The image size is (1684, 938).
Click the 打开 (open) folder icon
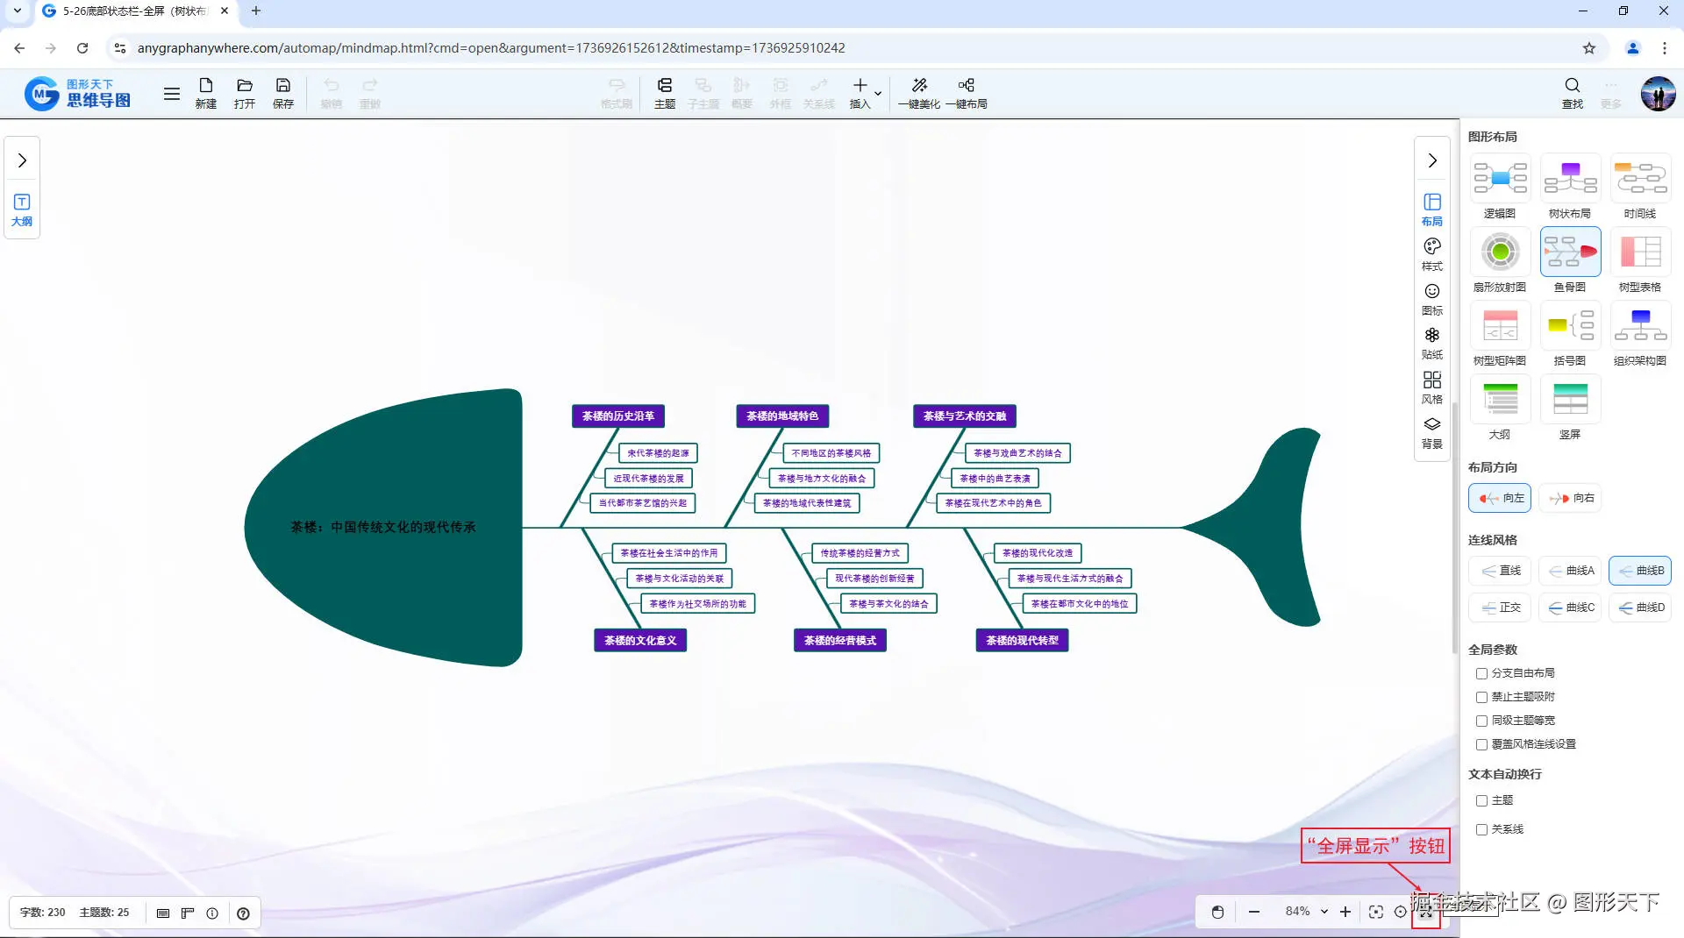click(x=245, y=92)
